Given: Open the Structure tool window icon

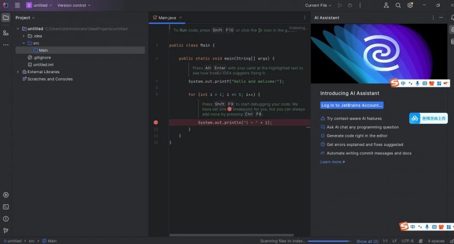Looking at the screenshot, I should [x=6, y=33].
